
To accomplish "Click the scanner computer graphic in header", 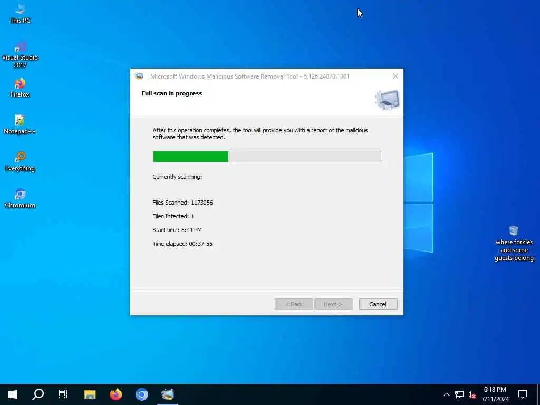I will [x=387, y=100].
